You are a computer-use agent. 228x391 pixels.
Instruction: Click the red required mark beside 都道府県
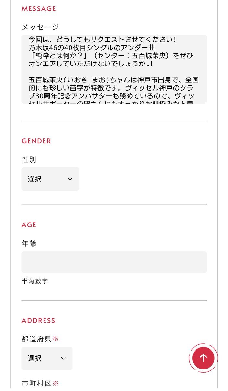[56, 339]
